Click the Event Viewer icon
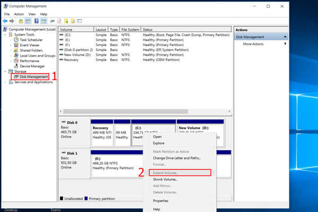 tap(16, 45)
